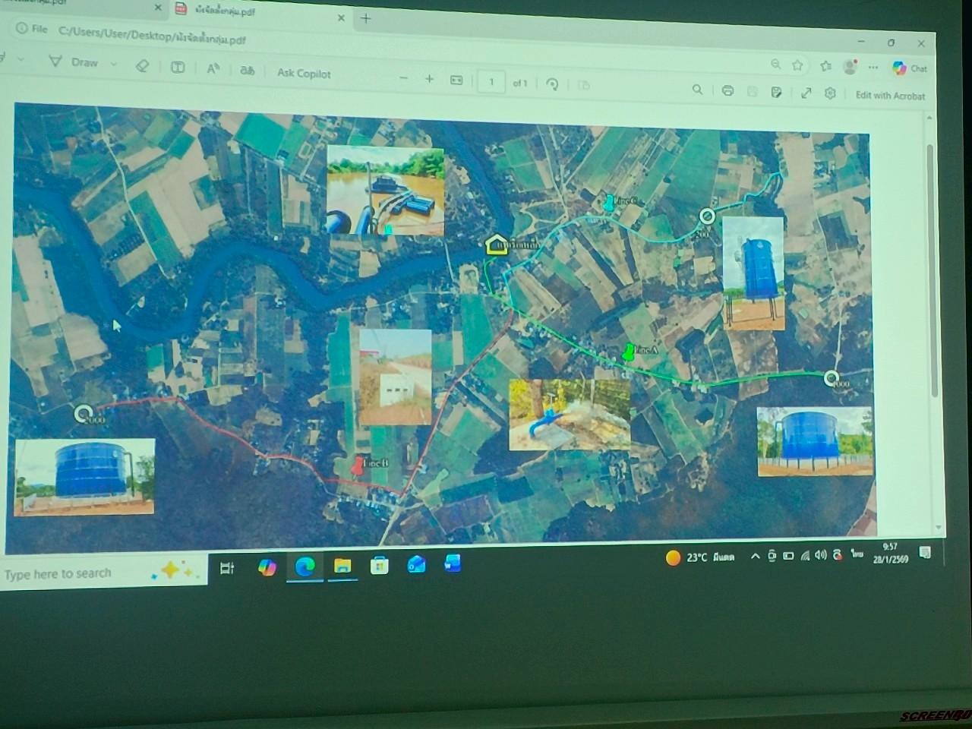Add this page to favorites star
This screenshot has width=972, height=729.
tap(797, 65)
